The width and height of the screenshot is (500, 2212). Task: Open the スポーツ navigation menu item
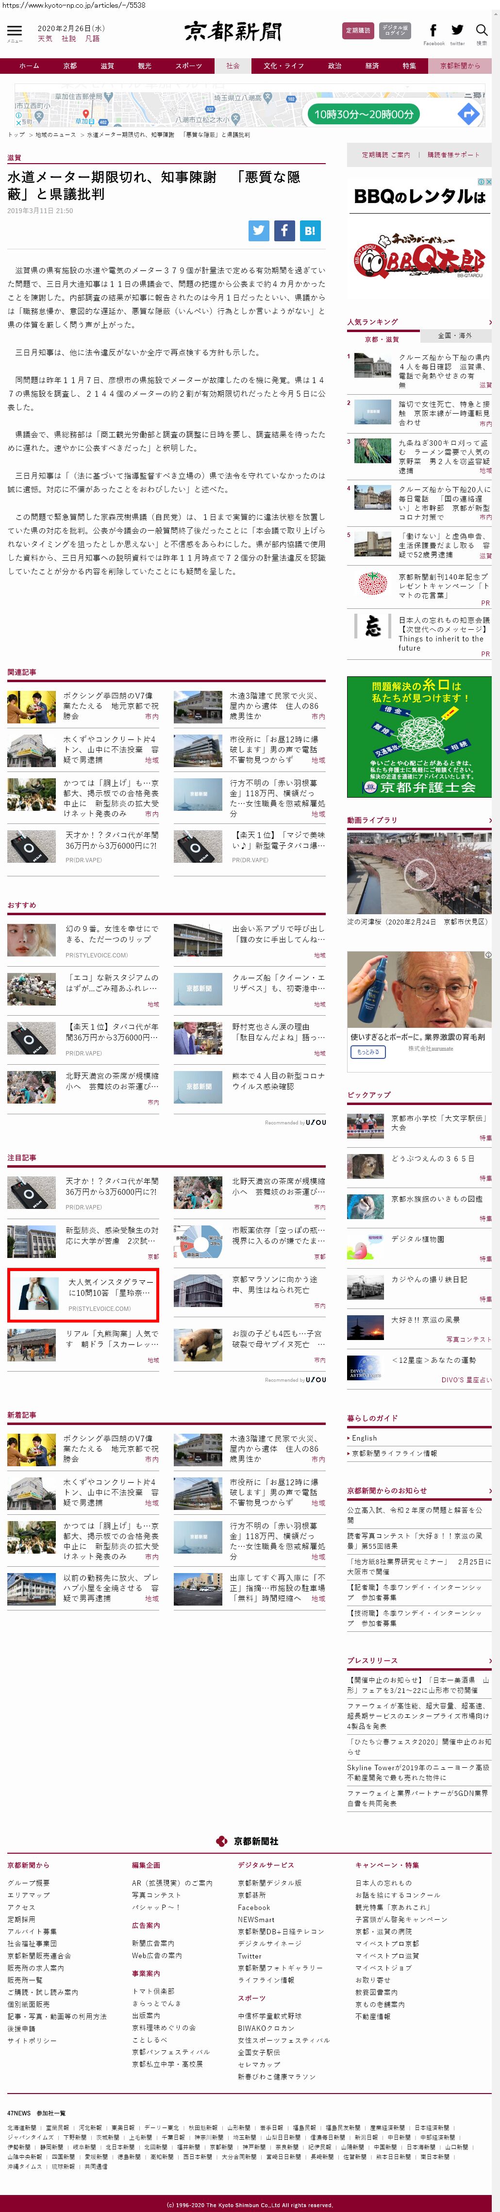click(189, 66)
